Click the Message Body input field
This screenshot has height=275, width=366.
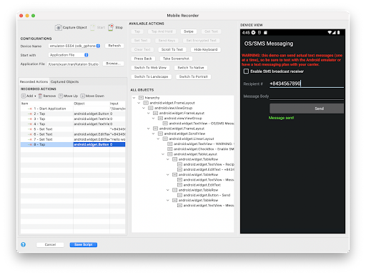coord(307,96)
